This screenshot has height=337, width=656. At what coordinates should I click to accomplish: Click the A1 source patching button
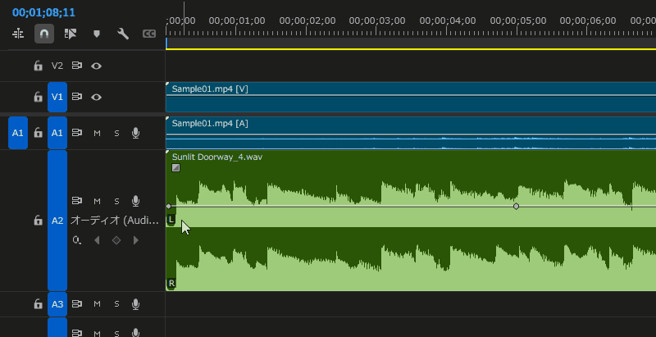pos(18,133)
